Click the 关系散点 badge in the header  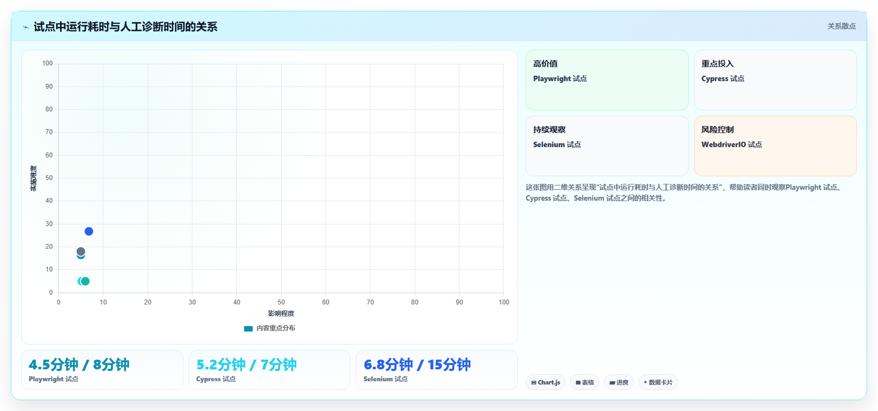(x=841, y=26)
